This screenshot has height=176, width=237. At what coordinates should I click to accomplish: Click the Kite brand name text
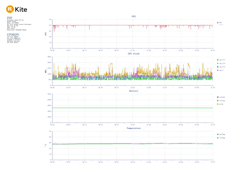pos(22,9)
